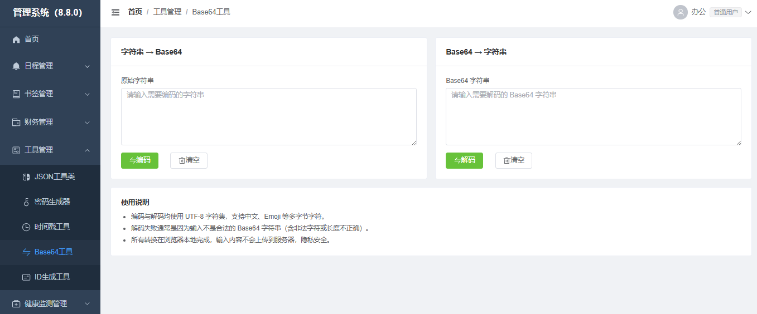Click the resize grip of 原始字符串 textarea
Image resolution: width=757 pixels, height=314 pixels.
pos(414,143)
